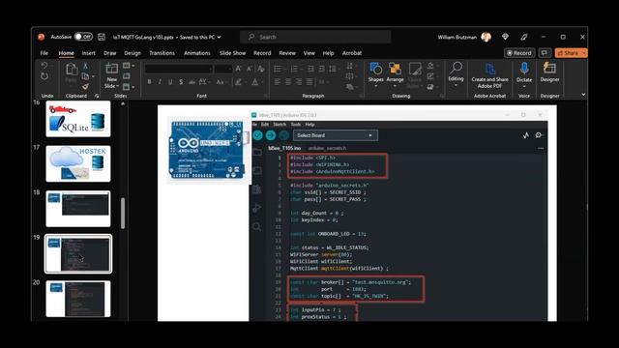
Task: Open the Transitions tab
Action: 162,53
